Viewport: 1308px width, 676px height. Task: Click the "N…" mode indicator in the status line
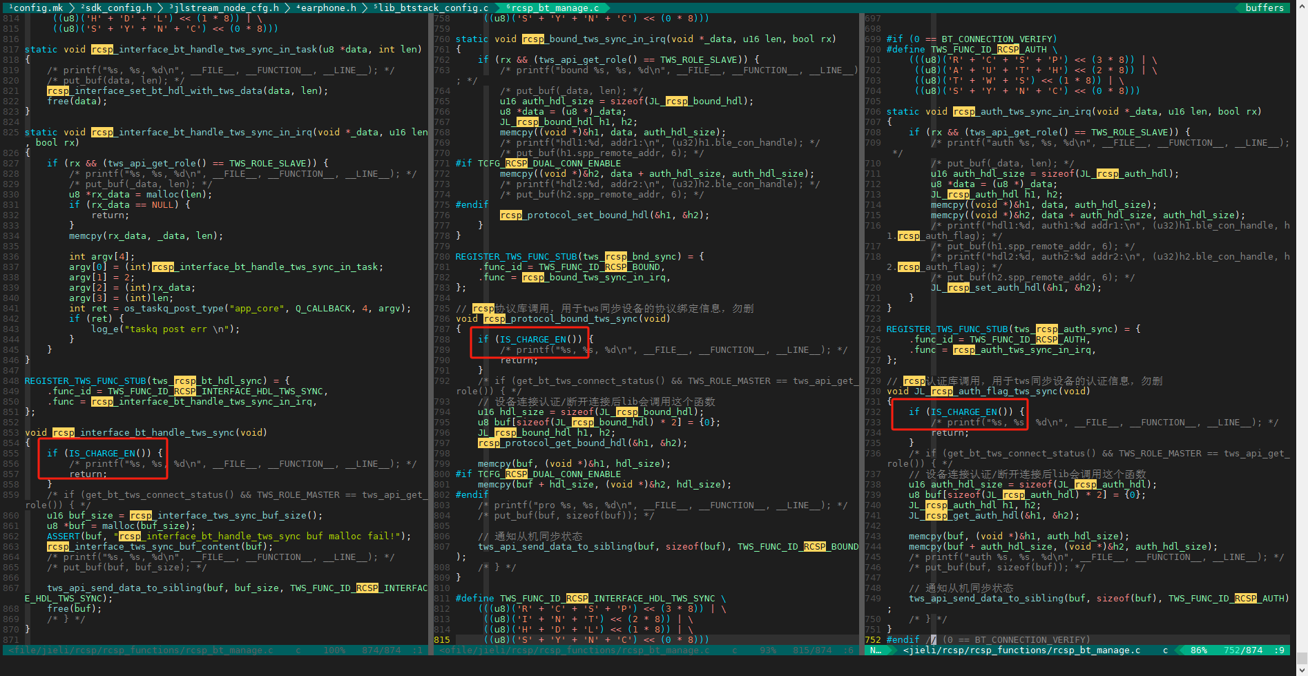(875, 650)
